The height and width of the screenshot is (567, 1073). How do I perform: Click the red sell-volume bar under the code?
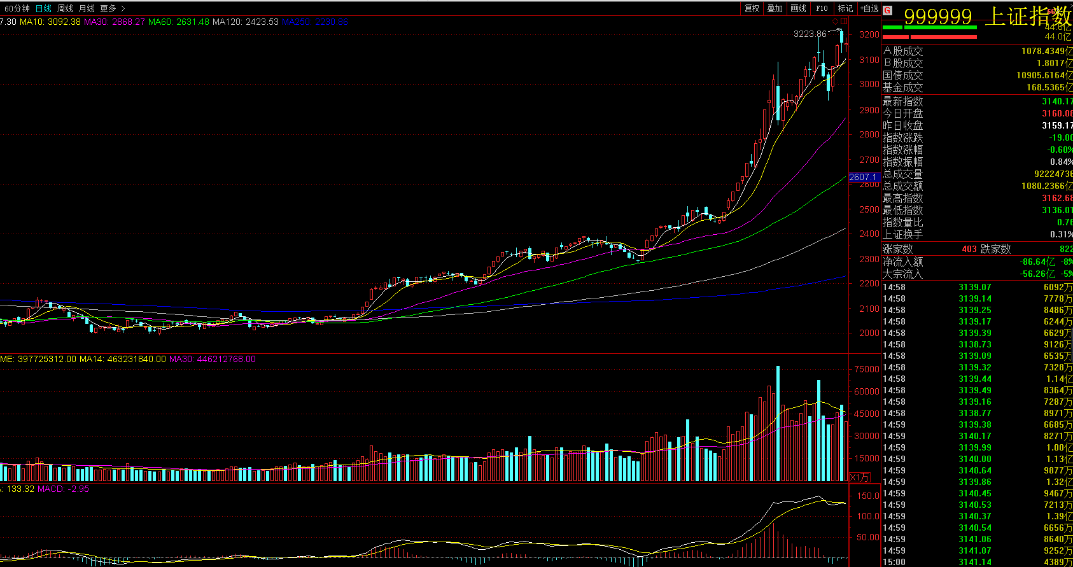point(930,37)
